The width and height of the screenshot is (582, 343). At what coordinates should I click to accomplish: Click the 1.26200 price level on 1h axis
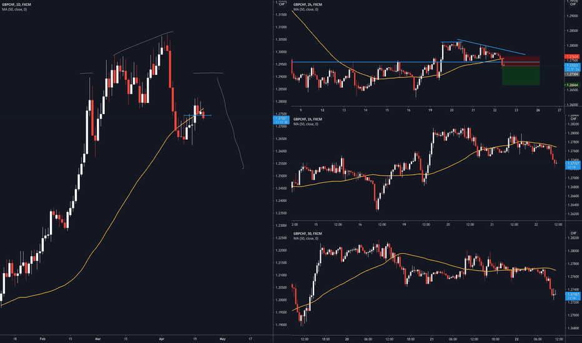point(573,214)
